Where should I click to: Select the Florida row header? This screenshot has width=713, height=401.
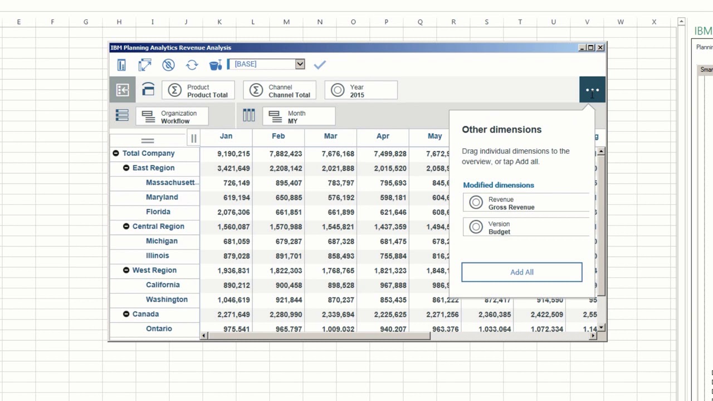(x=158, y=212)
